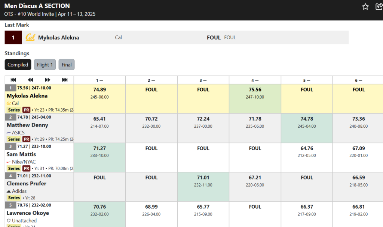The width and height of the screenshot is (383, 227).
Task: Select the Compiled standings view
Action: click(18, 65)
